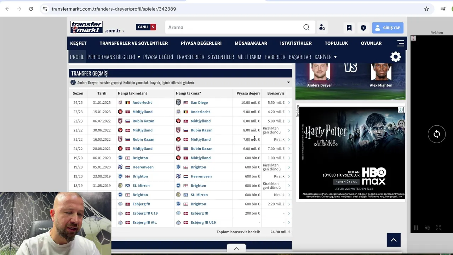Click the scroll-to-top arrow button

(394, 240)
